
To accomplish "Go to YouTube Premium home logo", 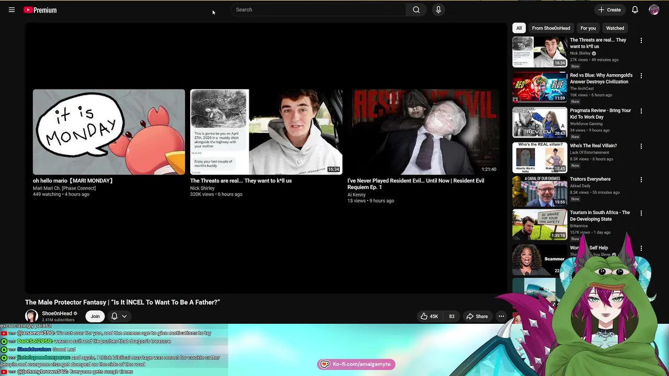I will 40,10.
